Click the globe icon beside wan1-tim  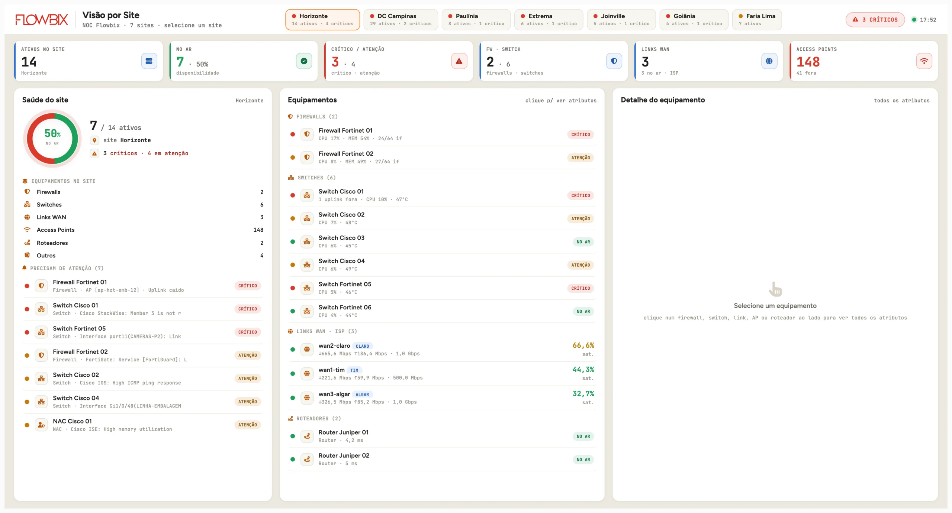pyautogui.click(x=307, y=373)
